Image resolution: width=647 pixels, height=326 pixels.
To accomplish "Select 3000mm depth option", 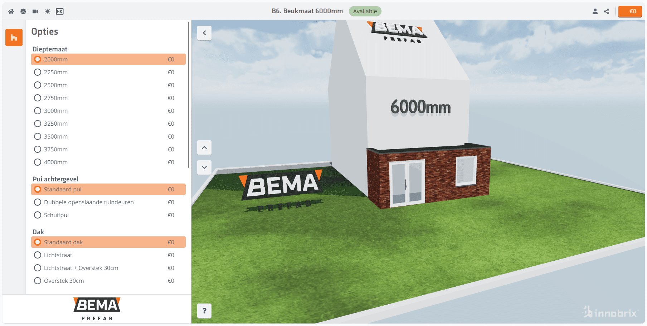I will (x=108, y=111).
